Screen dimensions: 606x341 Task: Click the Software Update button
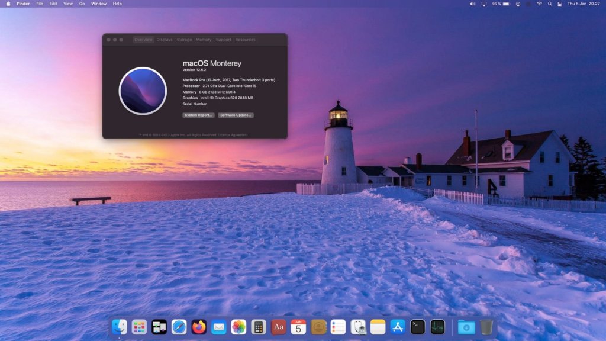tap(236, 115)
